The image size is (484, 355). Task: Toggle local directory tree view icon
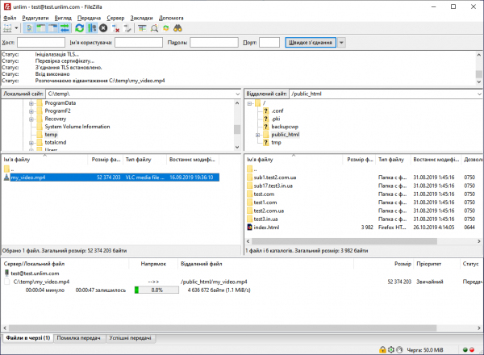point(41,28)
